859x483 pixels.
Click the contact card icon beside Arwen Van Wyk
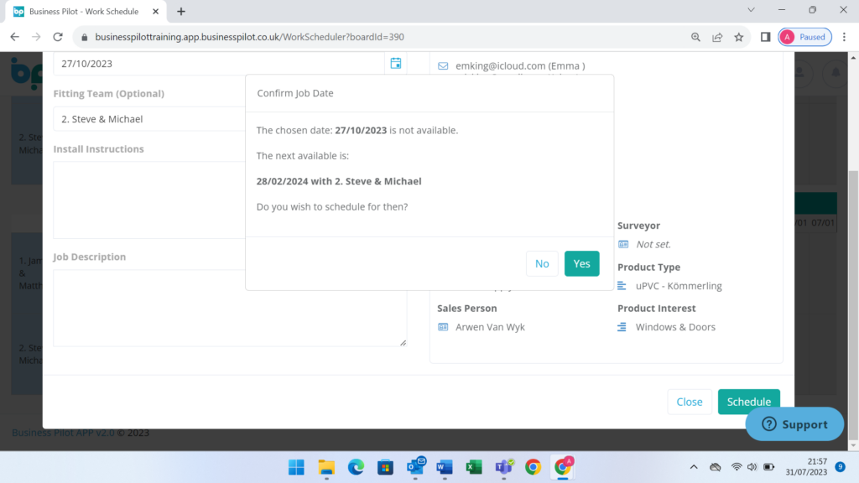click(442, 327)
